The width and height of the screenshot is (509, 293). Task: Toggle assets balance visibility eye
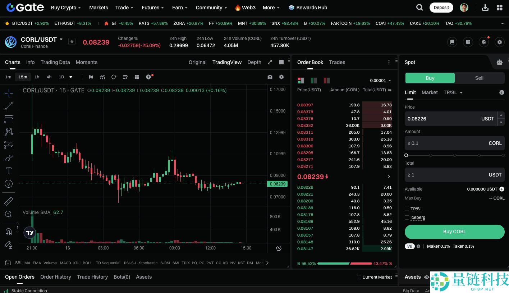point(427,277)
